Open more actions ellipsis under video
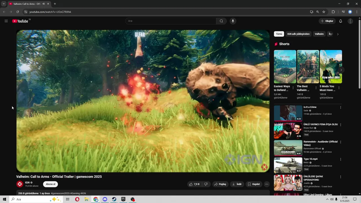Image resolution: width=361 pixels, height=203 pixels. [267, 184]
